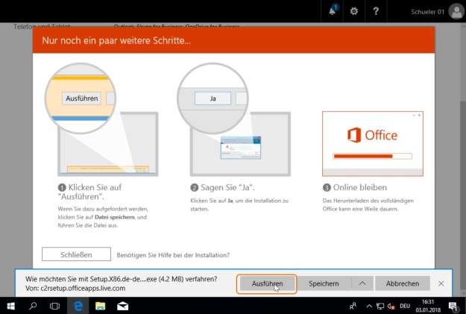Open the notifications bell icon
466x314 pixels.
pos(333,11)
